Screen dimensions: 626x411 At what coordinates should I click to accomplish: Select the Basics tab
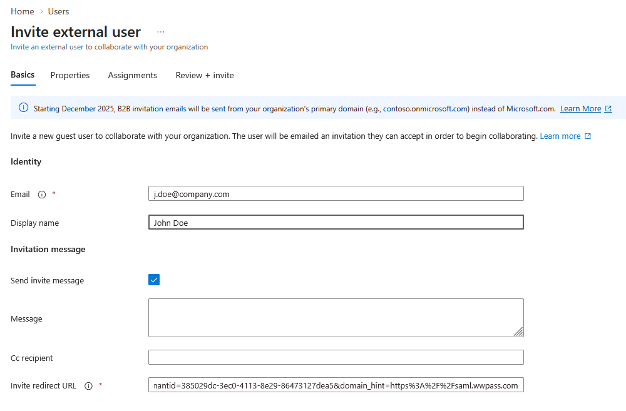(23, 75)
